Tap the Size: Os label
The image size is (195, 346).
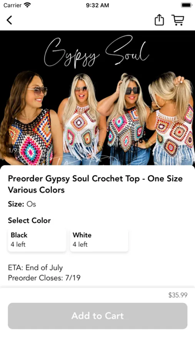point(22,204)
